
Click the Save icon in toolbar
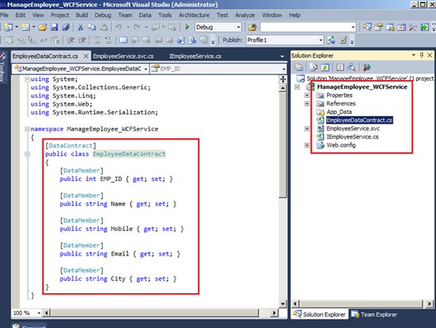click(55, 27)
